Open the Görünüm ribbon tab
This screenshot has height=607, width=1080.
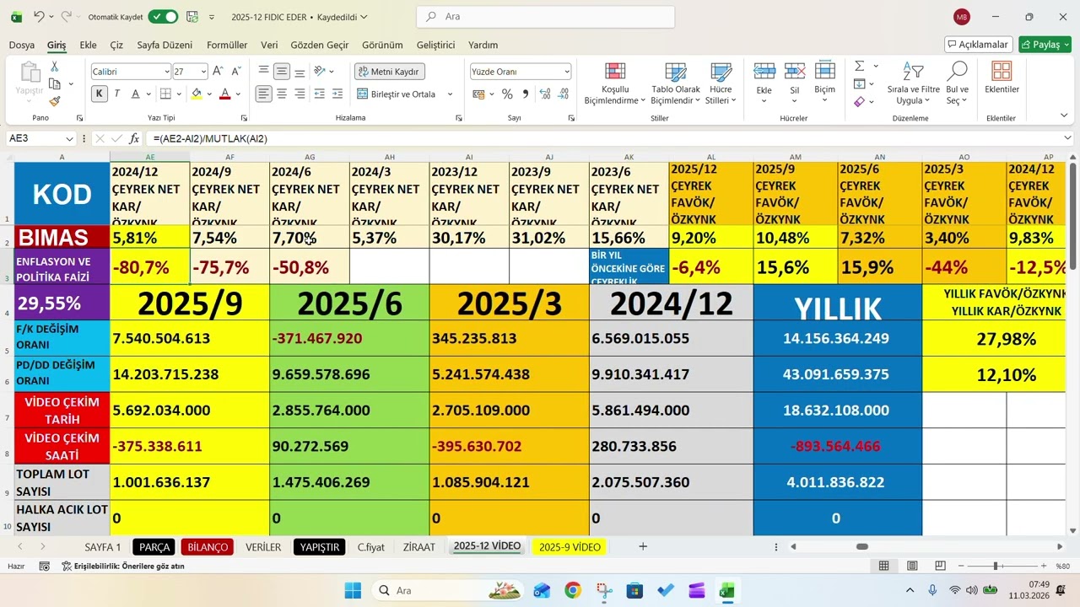(x=382, y=45)
